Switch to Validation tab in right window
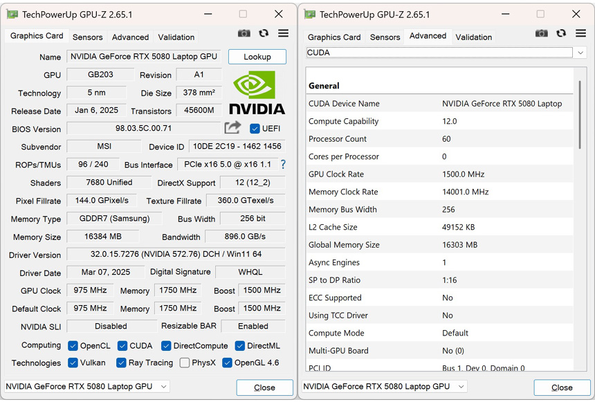 (474, 37)
